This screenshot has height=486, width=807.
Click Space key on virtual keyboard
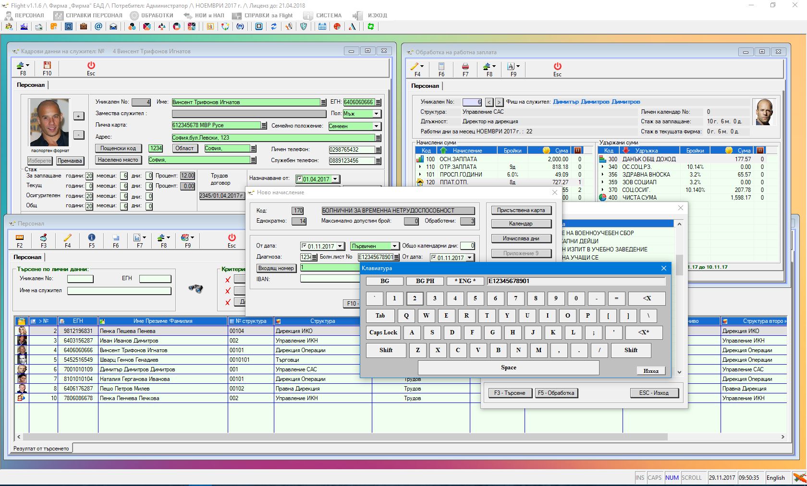pos(509,367)
